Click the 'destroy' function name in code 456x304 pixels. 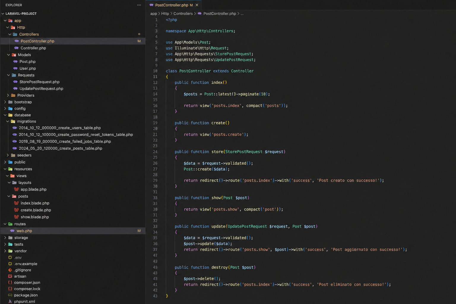point(219,267)
